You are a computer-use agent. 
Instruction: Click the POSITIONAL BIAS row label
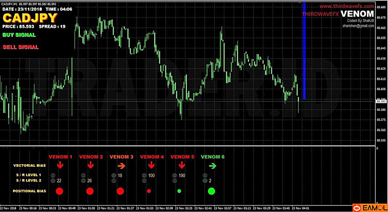pyautogui.click(x=29, y=191)
